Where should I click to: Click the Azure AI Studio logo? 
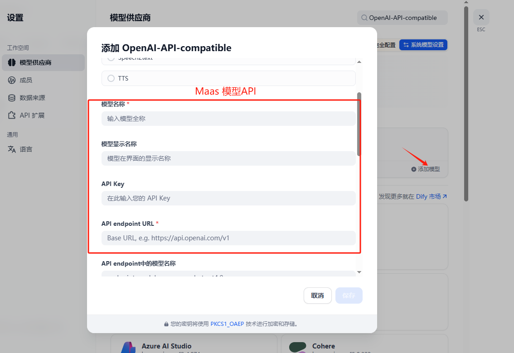128,348
